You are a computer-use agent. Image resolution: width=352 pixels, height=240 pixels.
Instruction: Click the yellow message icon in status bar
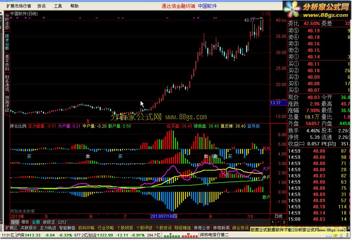(335, 235)
